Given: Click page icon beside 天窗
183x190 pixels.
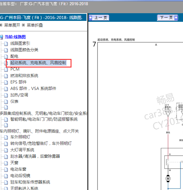Looking at the screenshot, I should click(x=6, y=163).
